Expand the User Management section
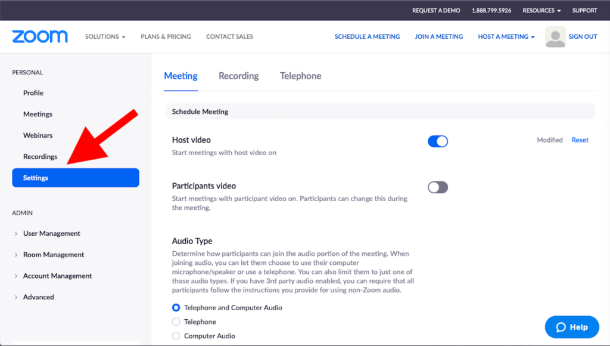Screen dimensions: 610x346 point(51,233)
